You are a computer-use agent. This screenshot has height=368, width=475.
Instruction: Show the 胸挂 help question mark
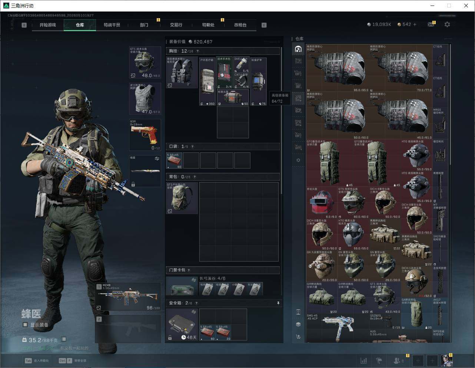(x=197, y=51)
